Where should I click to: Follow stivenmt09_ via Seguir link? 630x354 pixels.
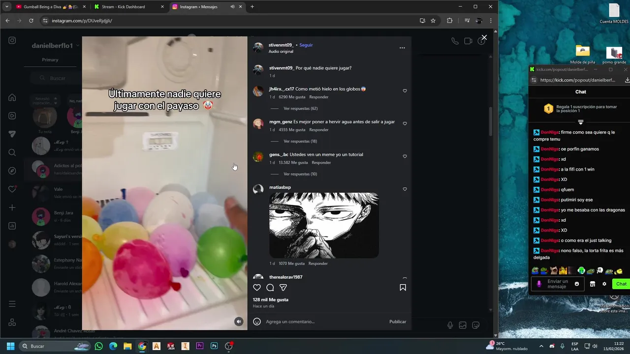click(306, 45)
